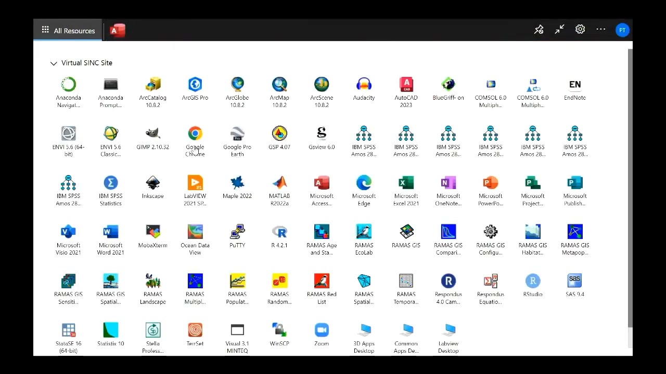This screenshot has width=666, height=374.
Task: Open Microsoft Publisher
Action: 575,191
